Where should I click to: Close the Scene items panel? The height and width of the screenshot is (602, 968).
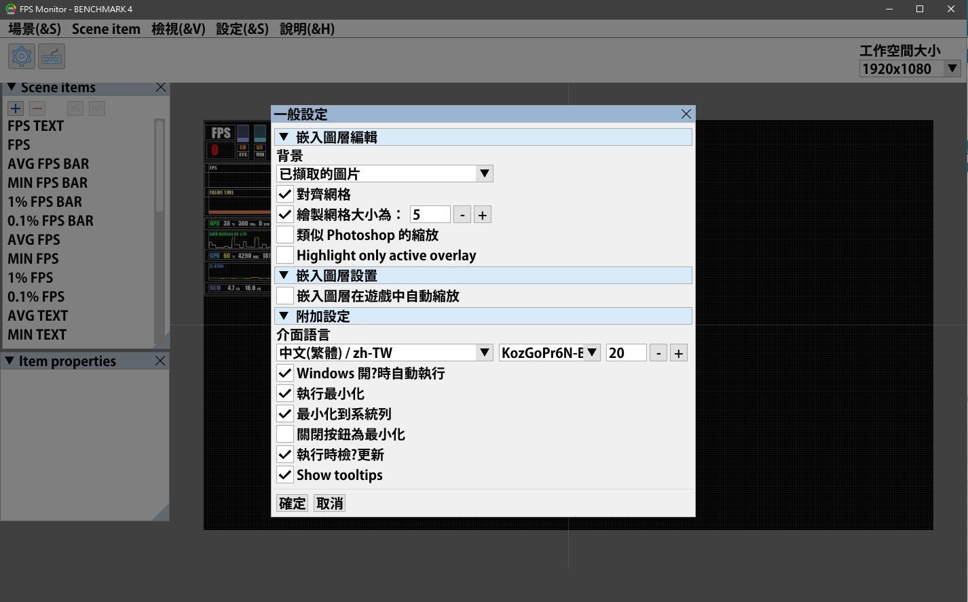[x=161, y=87]
